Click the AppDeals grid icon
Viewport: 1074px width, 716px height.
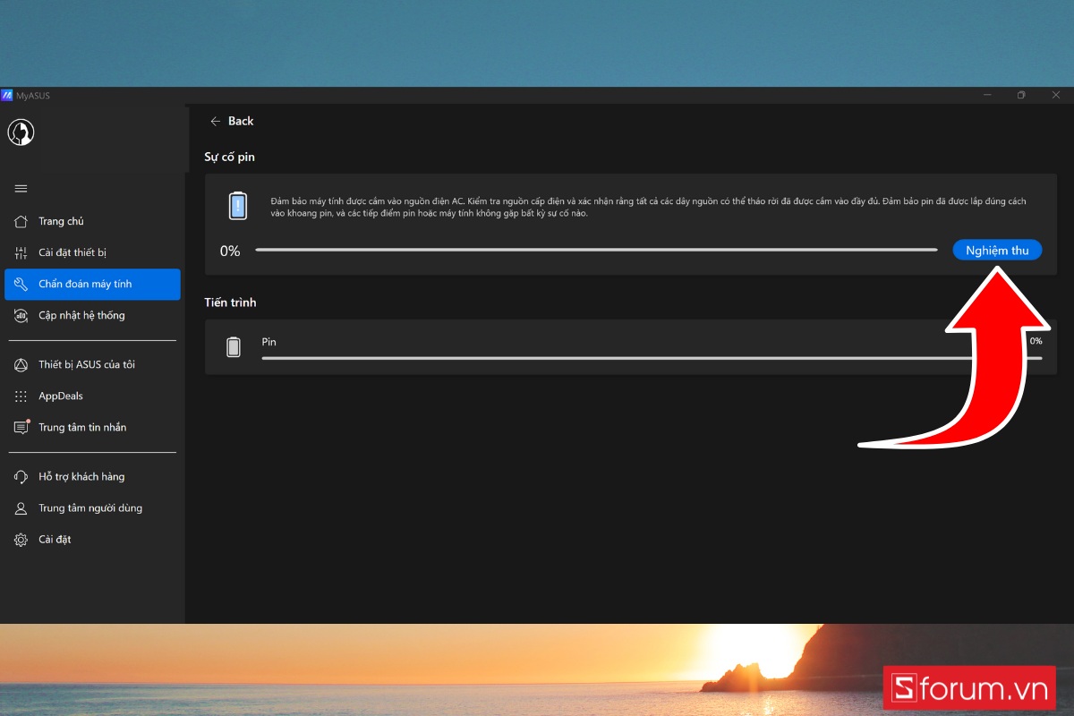pyautogui.click(x=21, y=396)
